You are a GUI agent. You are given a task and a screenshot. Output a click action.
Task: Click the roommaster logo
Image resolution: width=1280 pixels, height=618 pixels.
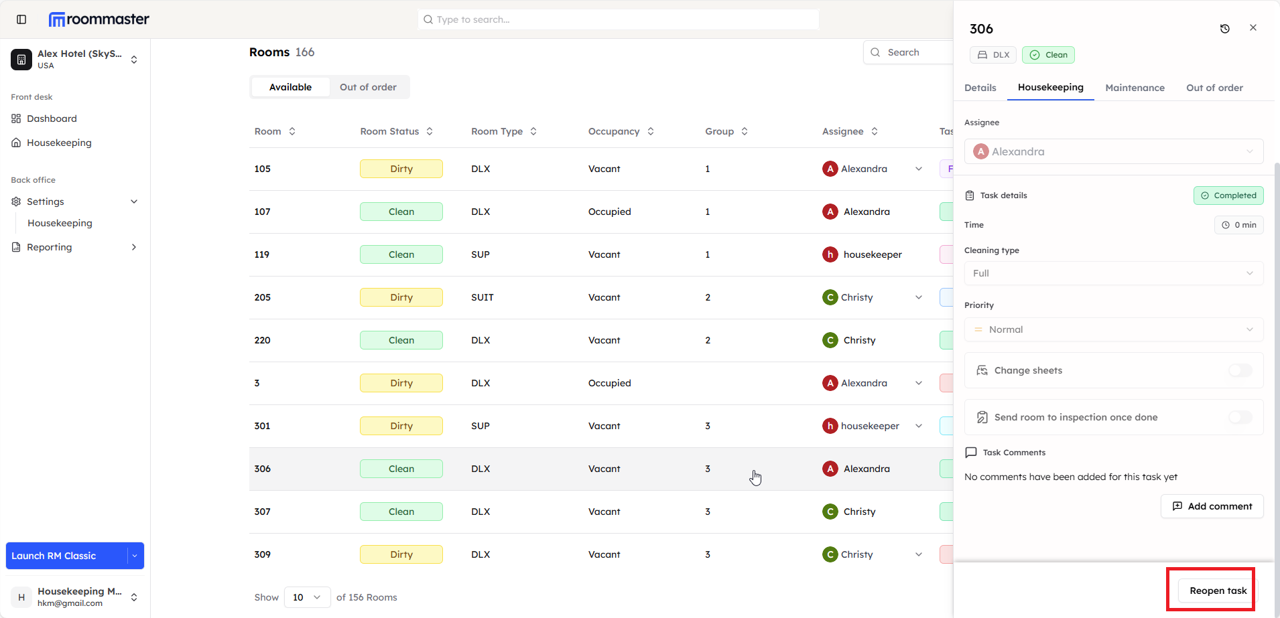(99, 19)
